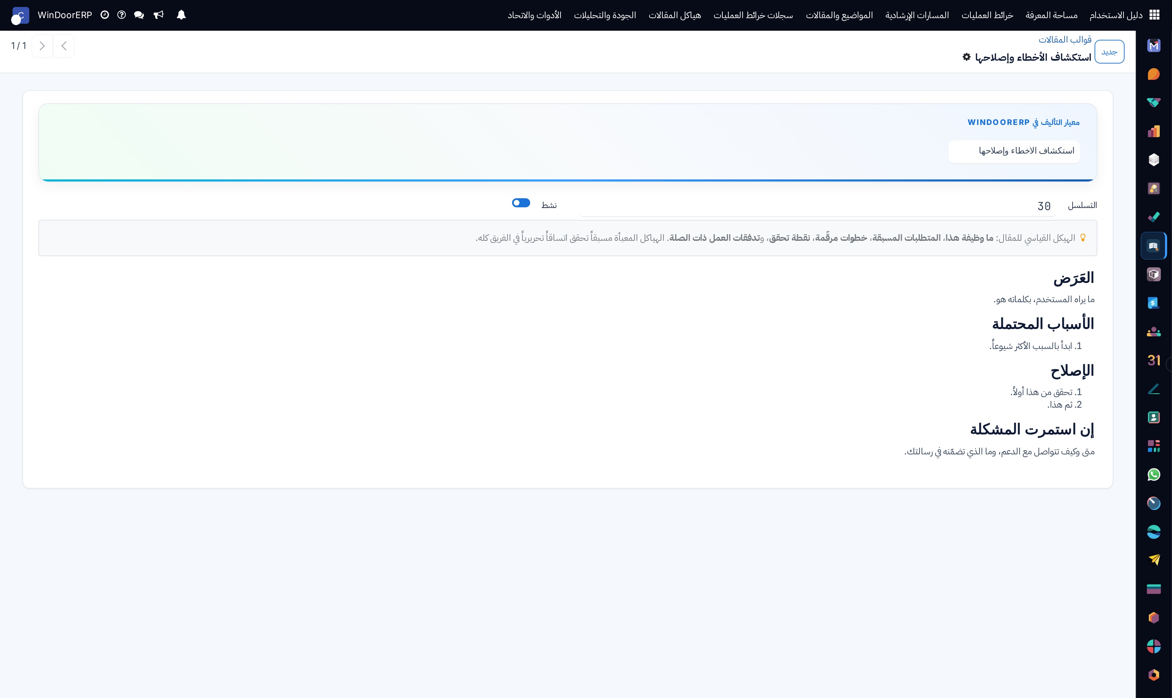Open the المواضيع والمقالات menu

839,15
